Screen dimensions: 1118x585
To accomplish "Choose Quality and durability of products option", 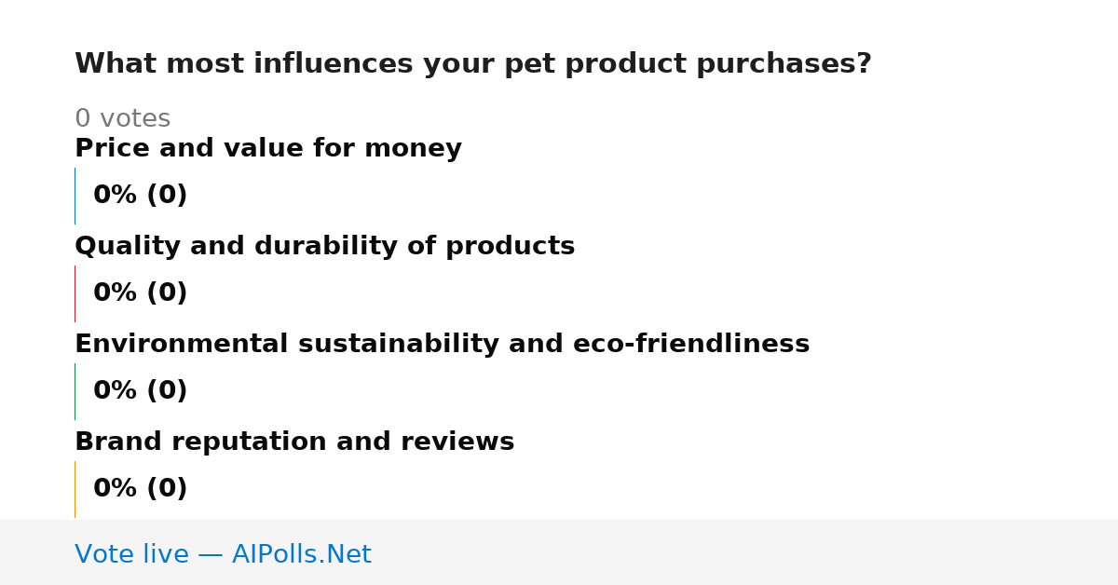I will pos(324,247).
